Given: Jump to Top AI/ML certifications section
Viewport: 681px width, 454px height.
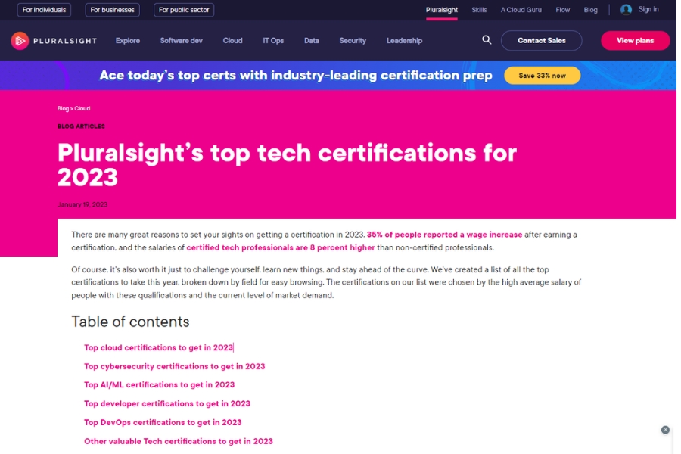Looking at the screenshot, I should (159, 385).
